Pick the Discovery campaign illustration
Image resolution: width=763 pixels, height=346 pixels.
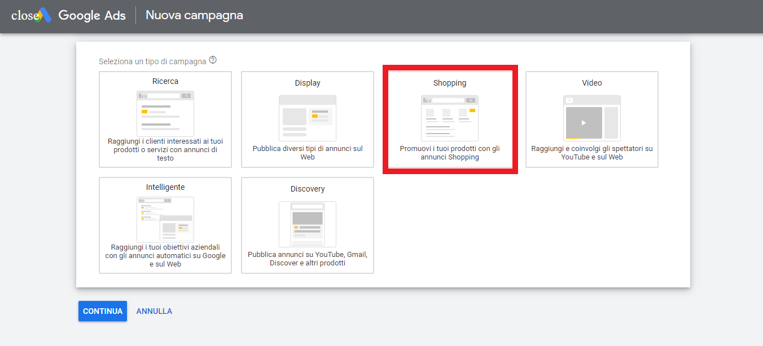tap(308, 224)
